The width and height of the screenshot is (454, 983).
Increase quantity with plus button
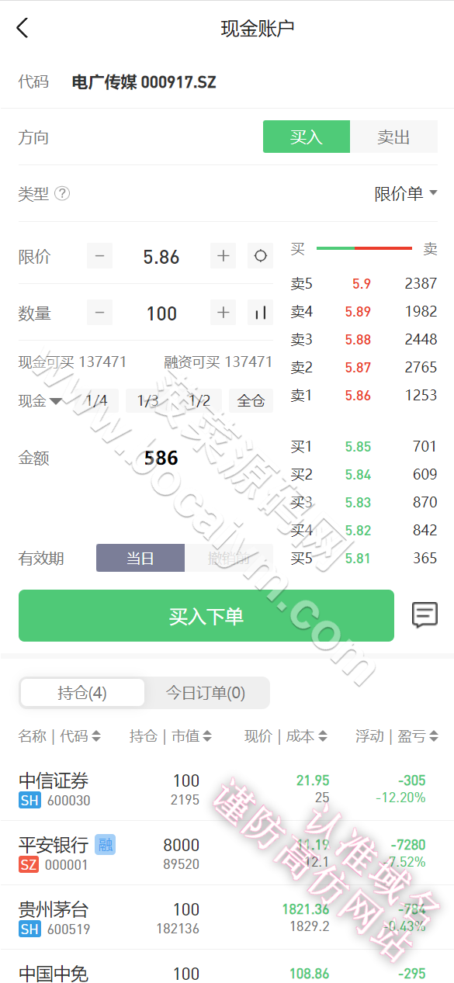[x=224, y=313]
